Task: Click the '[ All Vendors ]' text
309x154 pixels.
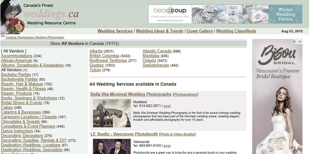Action: [x=14, y=51]
